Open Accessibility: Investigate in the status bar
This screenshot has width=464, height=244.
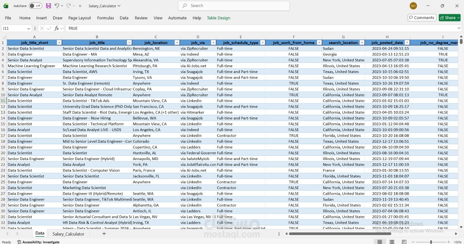pos(38,242)
